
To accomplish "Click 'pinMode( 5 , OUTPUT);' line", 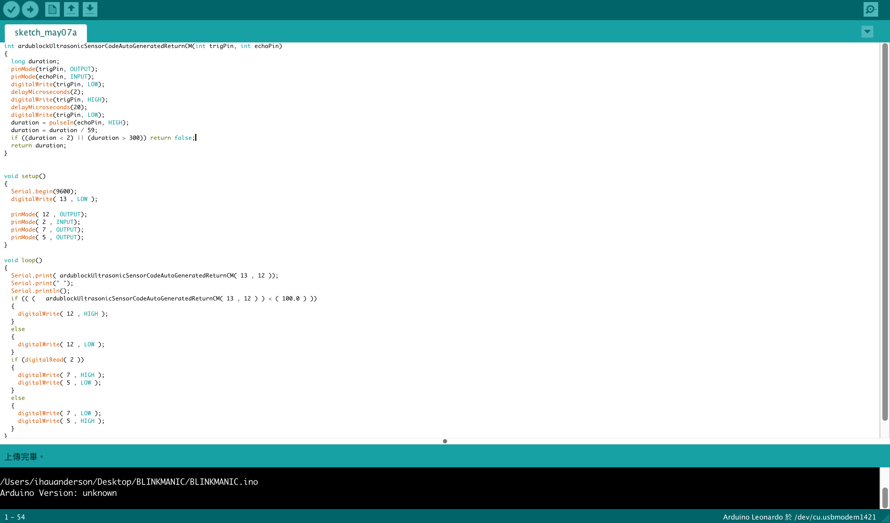I will (47, 237).
